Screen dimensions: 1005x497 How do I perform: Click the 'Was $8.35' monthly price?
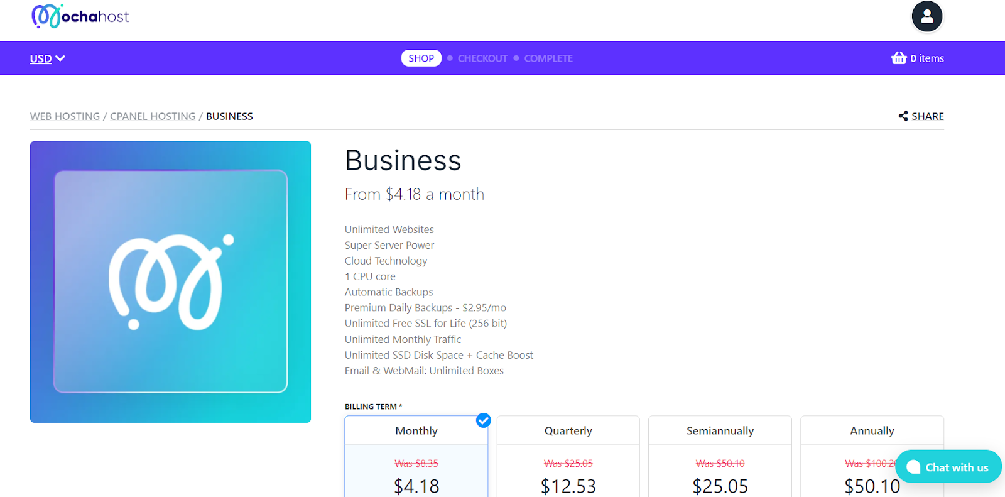coord(416,464)
